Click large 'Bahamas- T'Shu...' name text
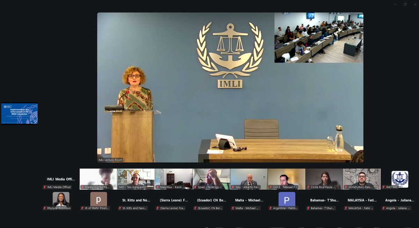 coord(325,200)
